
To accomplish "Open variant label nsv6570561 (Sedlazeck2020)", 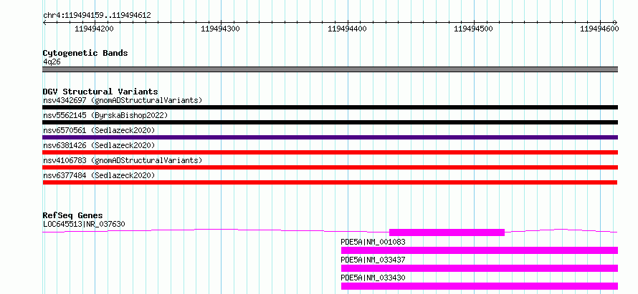I will 99,130.
